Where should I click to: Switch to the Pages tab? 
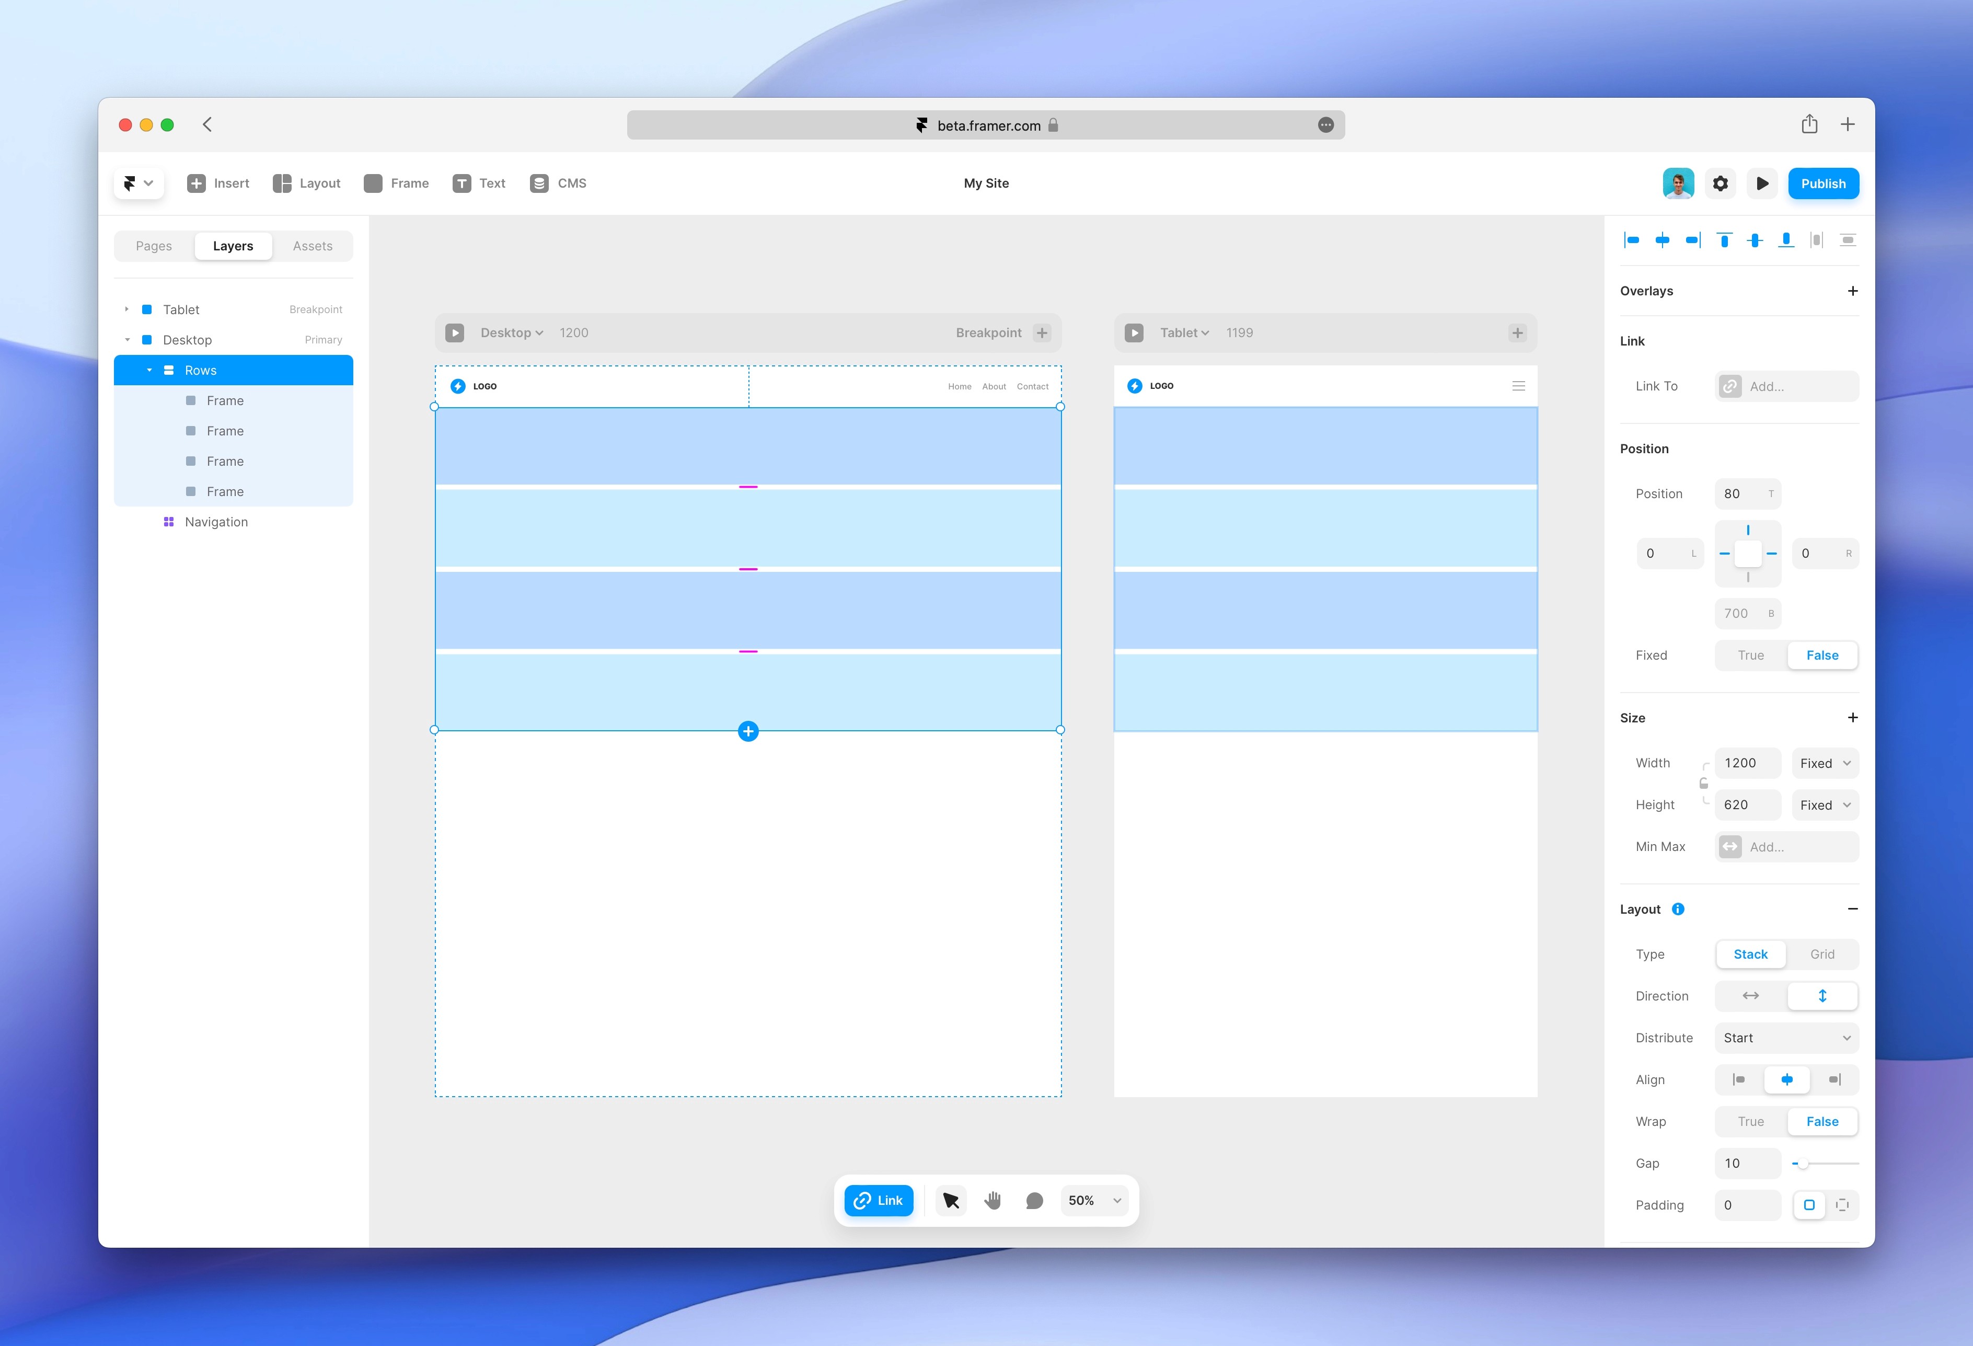[154, 246]
